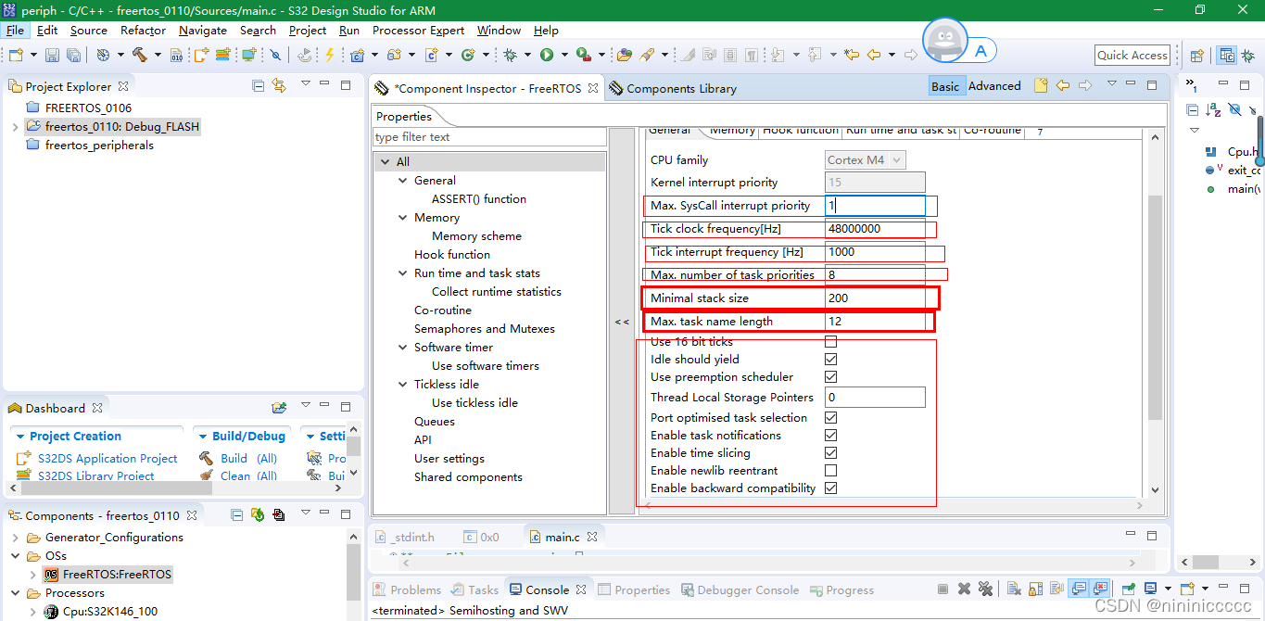This screenshot has width=1265, height=621.
Task: Collapse the All node in Properties tree
Action: click(x=386, y=161)
